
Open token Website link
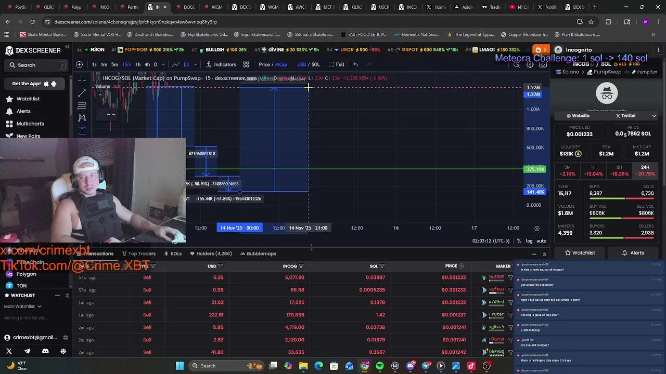tap(578, 116)
